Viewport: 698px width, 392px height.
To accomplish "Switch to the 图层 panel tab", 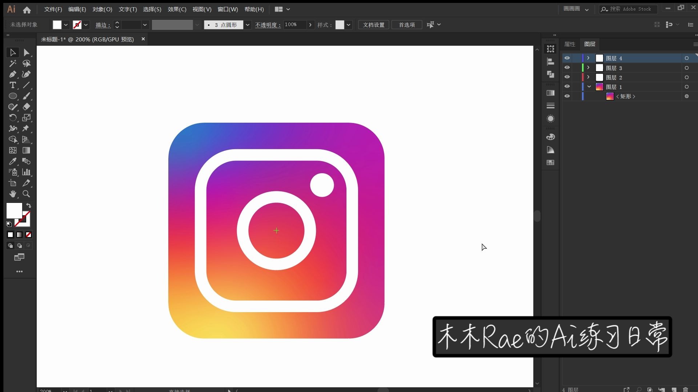I will click(590, 44).
